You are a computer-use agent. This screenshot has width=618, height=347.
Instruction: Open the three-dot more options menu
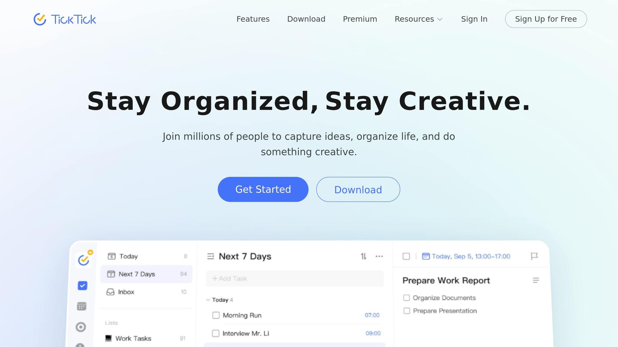pyautogui.click(x=379, y=256)
